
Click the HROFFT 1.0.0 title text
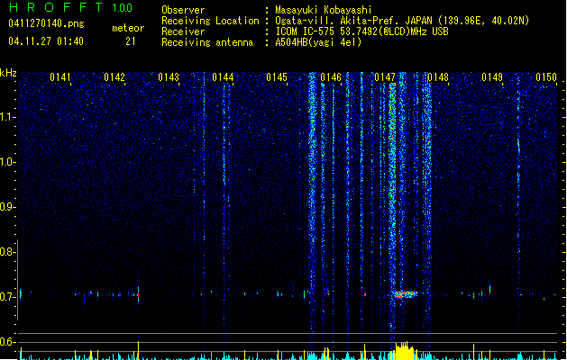(x=71, y=7)
